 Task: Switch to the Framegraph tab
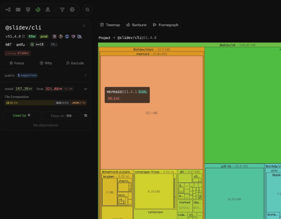[166, 25]
